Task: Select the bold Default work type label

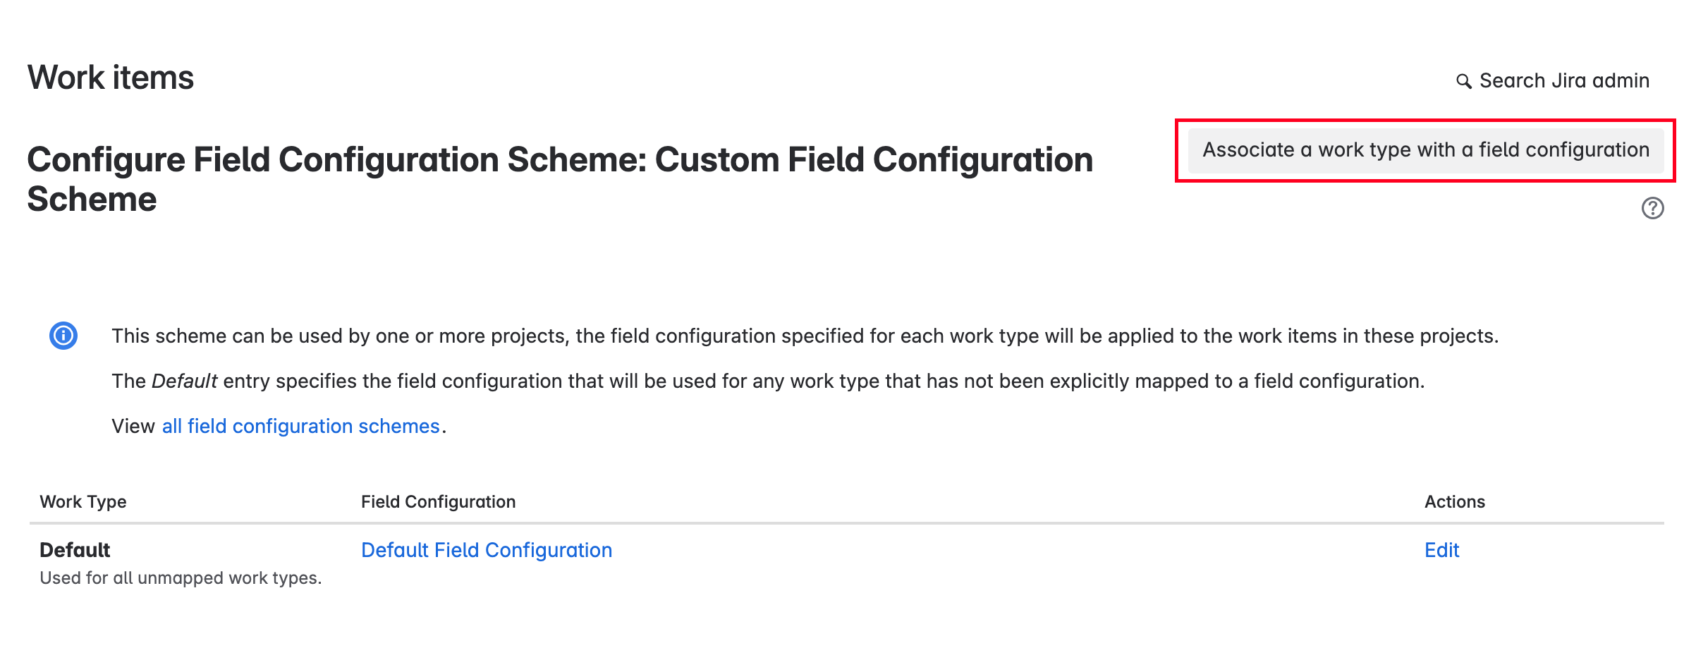Action: pyautogui.click(x=75, y=550)
